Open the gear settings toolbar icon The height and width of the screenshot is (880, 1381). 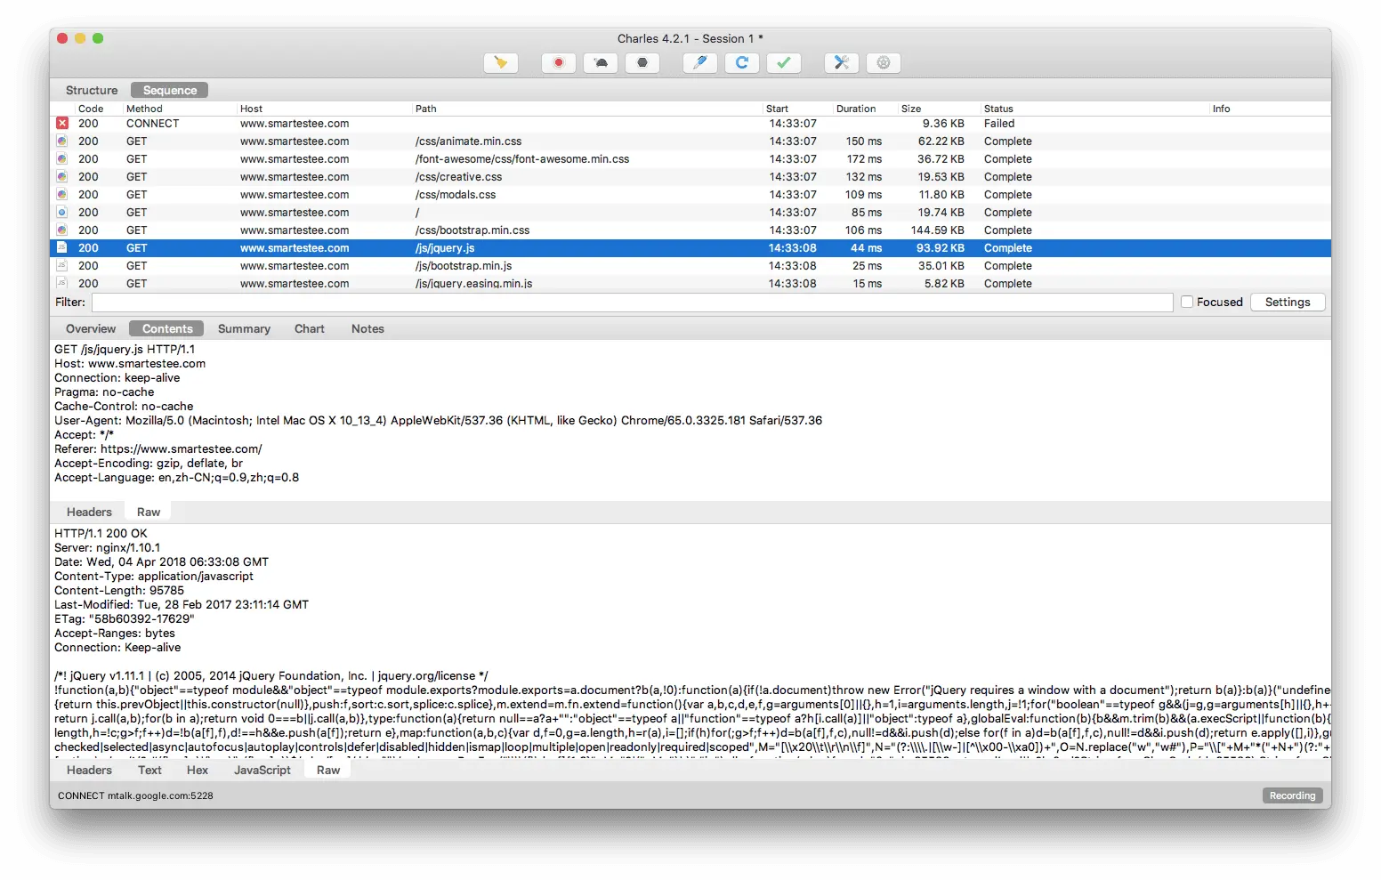(x=884, y=63)
